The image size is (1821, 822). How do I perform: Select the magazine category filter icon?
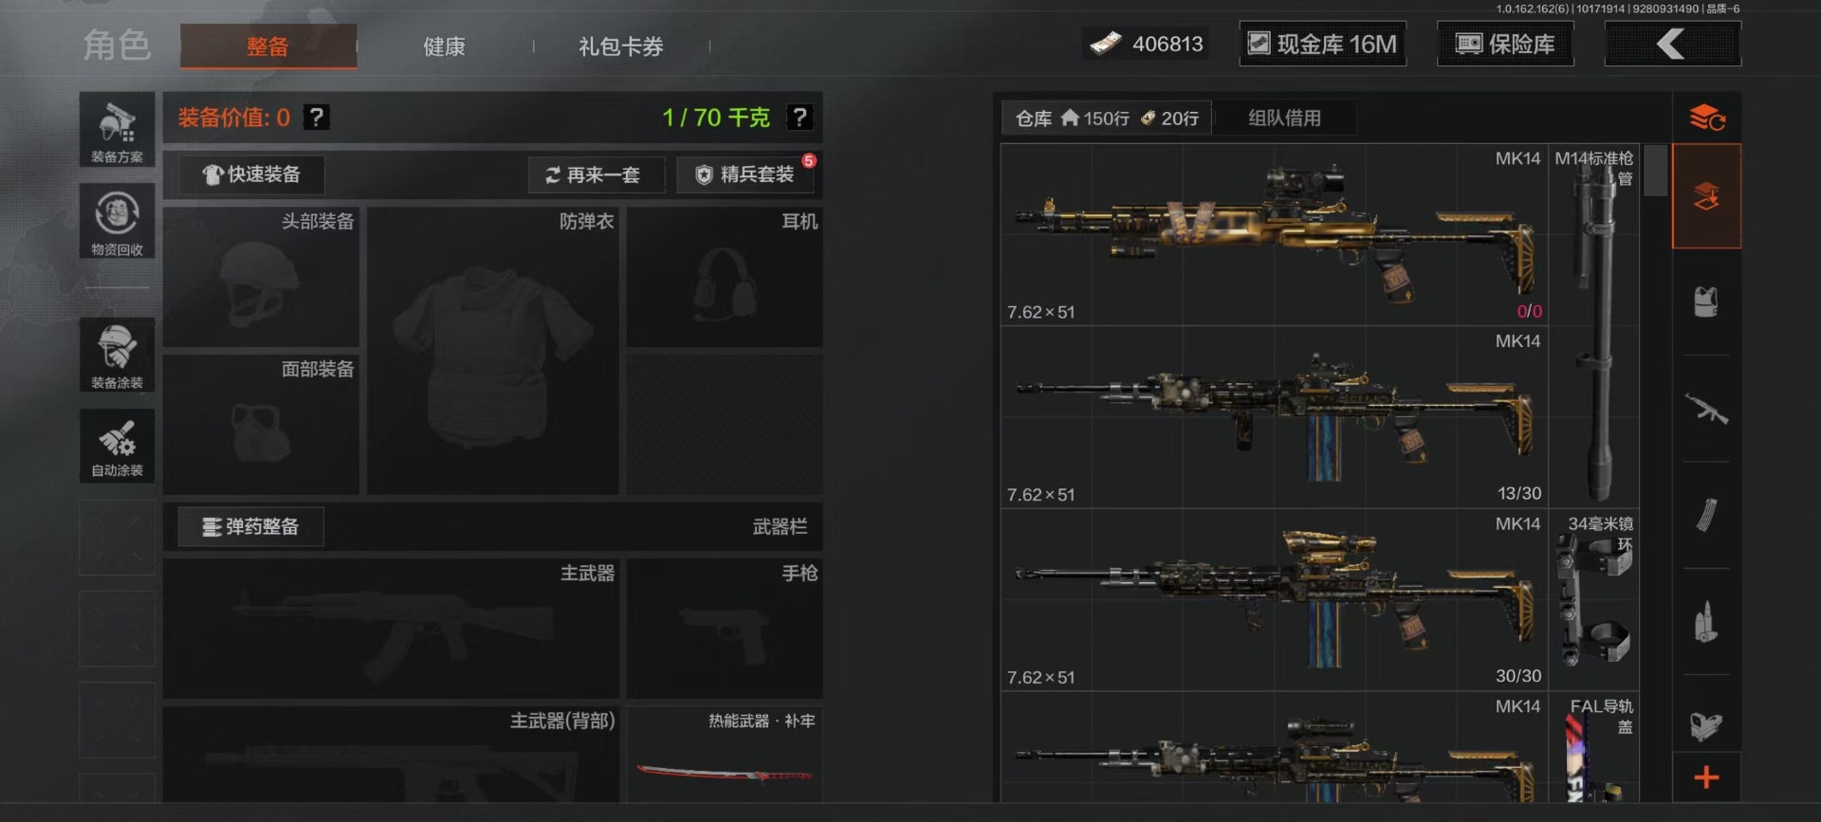tap(1706, 516)
